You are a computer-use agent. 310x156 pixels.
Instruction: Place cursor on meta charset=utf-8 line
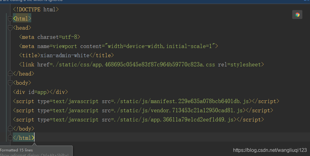(50, 37)
